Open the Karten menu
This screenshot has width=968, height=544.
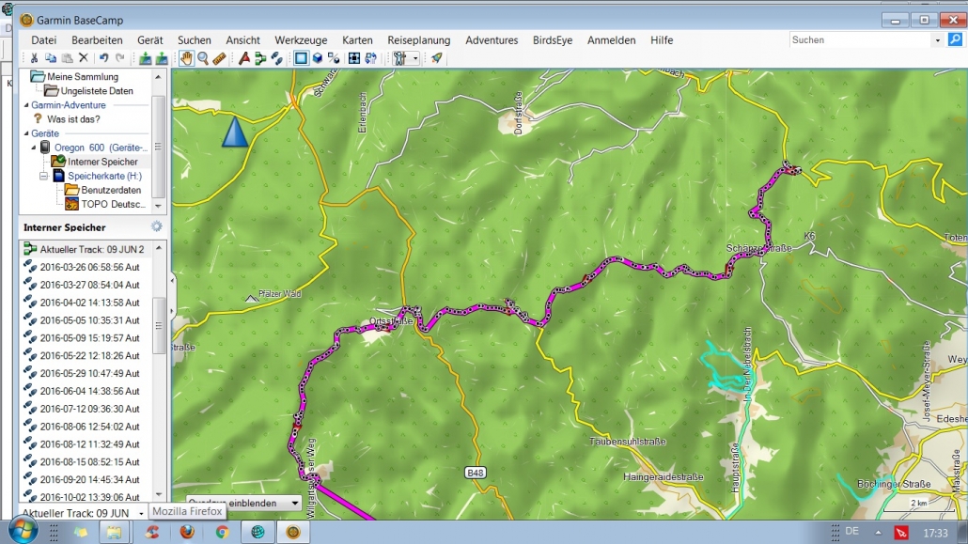point(357,40)
